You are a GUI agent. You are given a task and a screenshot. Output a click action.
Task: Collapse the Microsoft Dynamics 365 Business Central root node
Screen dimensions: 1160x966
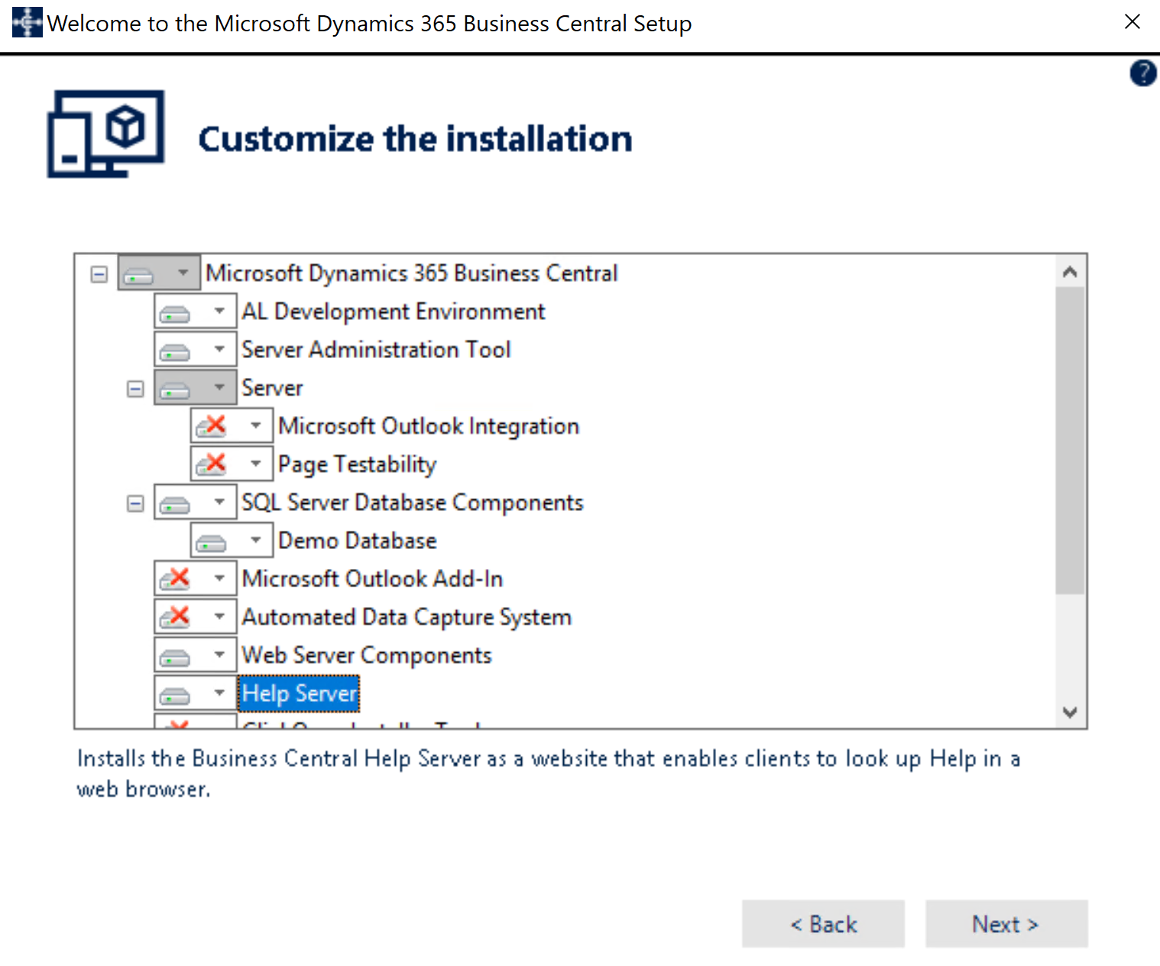pyautogui.click(x=99, y=274)
